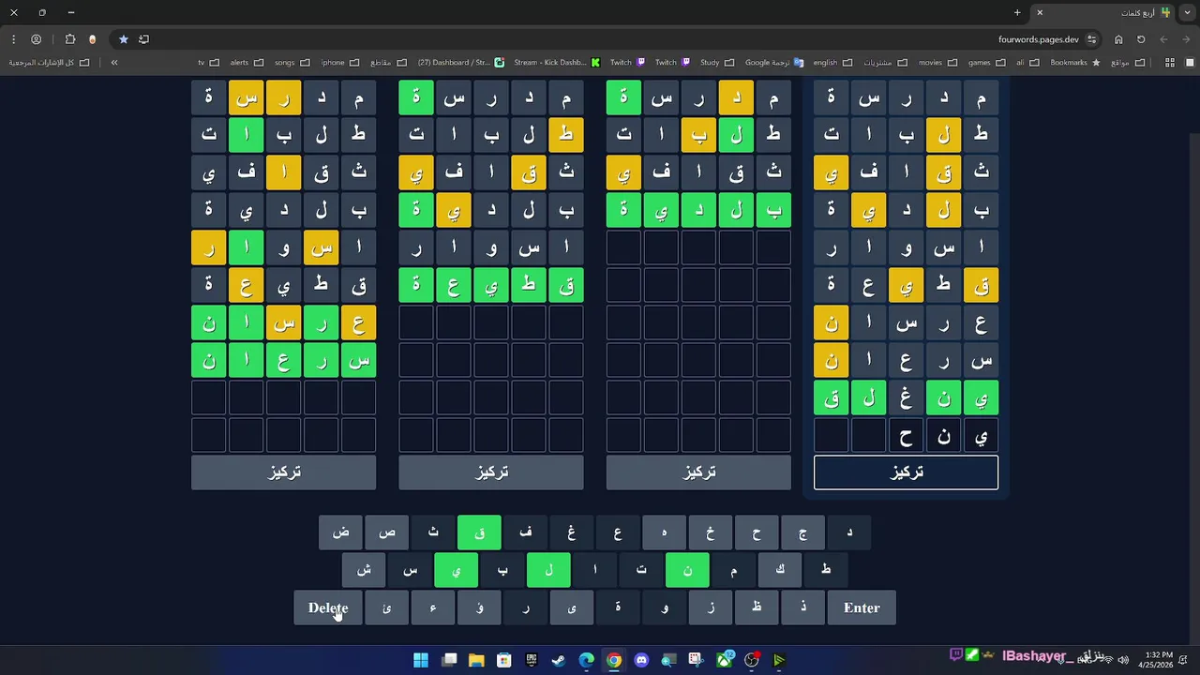This screenshot has height=675, width=1200.
Task: Tap the د key on the keyboard
Action: pos(848,532)
